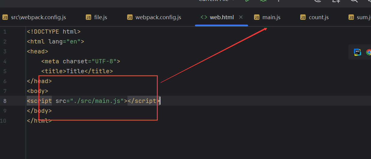The image size is (371, 159).
Task: Close the web.html tab
Action: point(241,17)
